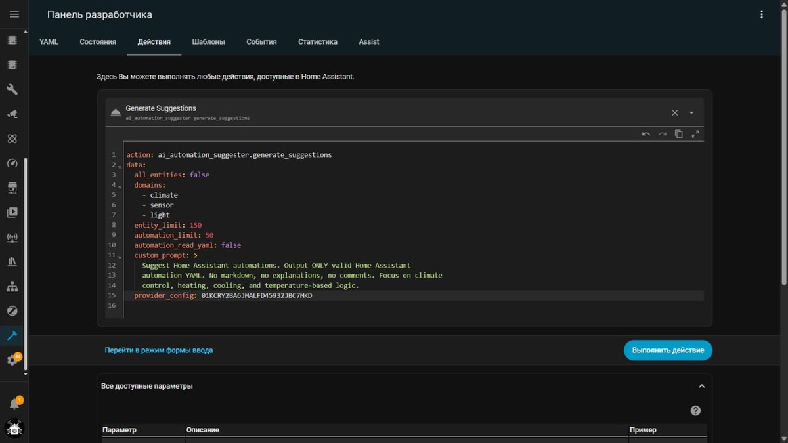Open the network hierarchy sidebar item
788x443 pixels.
tap(12, 287)
